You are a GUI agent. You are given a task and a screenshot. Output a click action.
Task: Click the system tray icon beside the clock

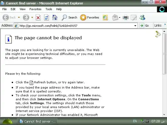147,121
